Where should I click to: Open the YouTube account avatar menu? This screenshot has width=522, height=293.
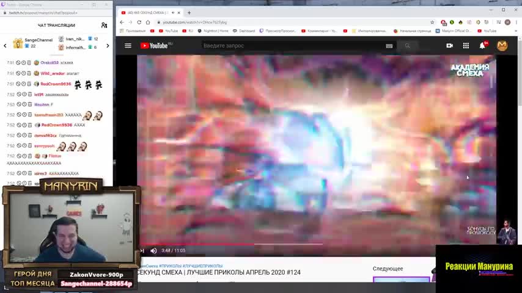pyautogui.click(x=502, y=46)
